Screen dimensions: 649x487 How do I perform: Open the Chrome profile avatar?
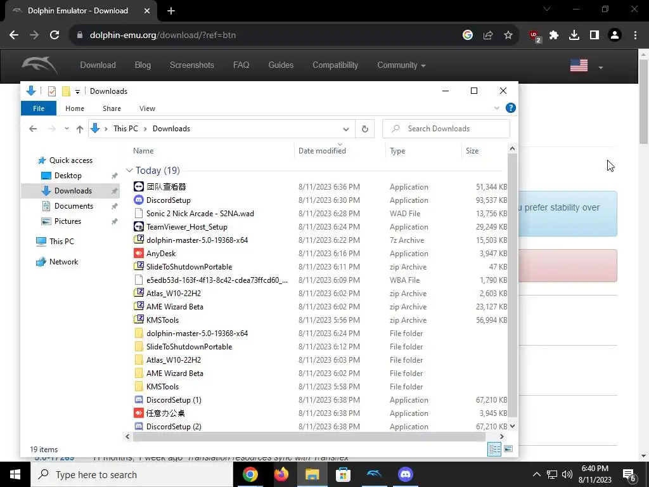click(615, 36)
